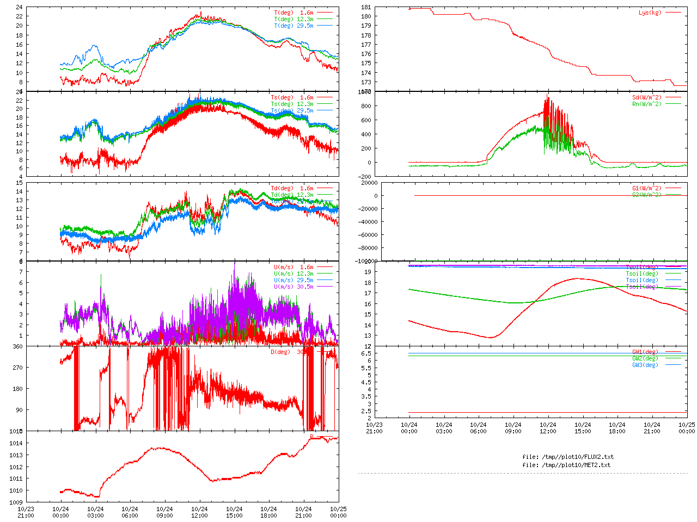The image size is (697, 522).
Task: Select the U(m/s) 12.3m legend label
Action: (294, 274)
